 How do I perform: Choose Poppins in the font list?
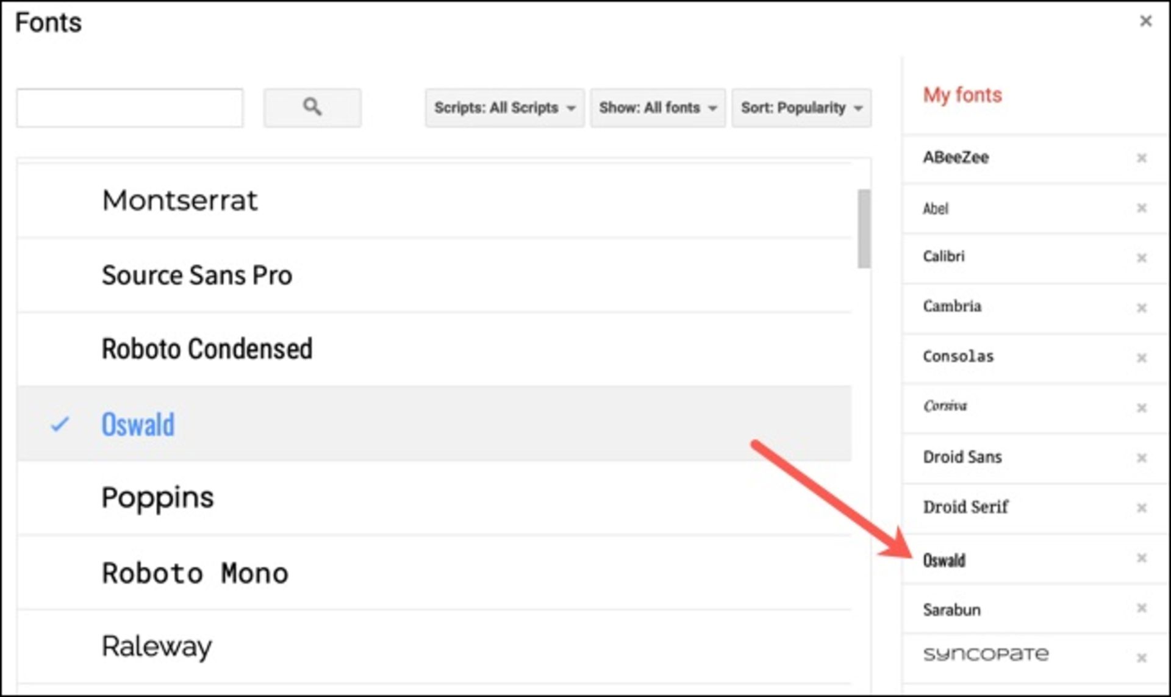(x=157, y=498)
